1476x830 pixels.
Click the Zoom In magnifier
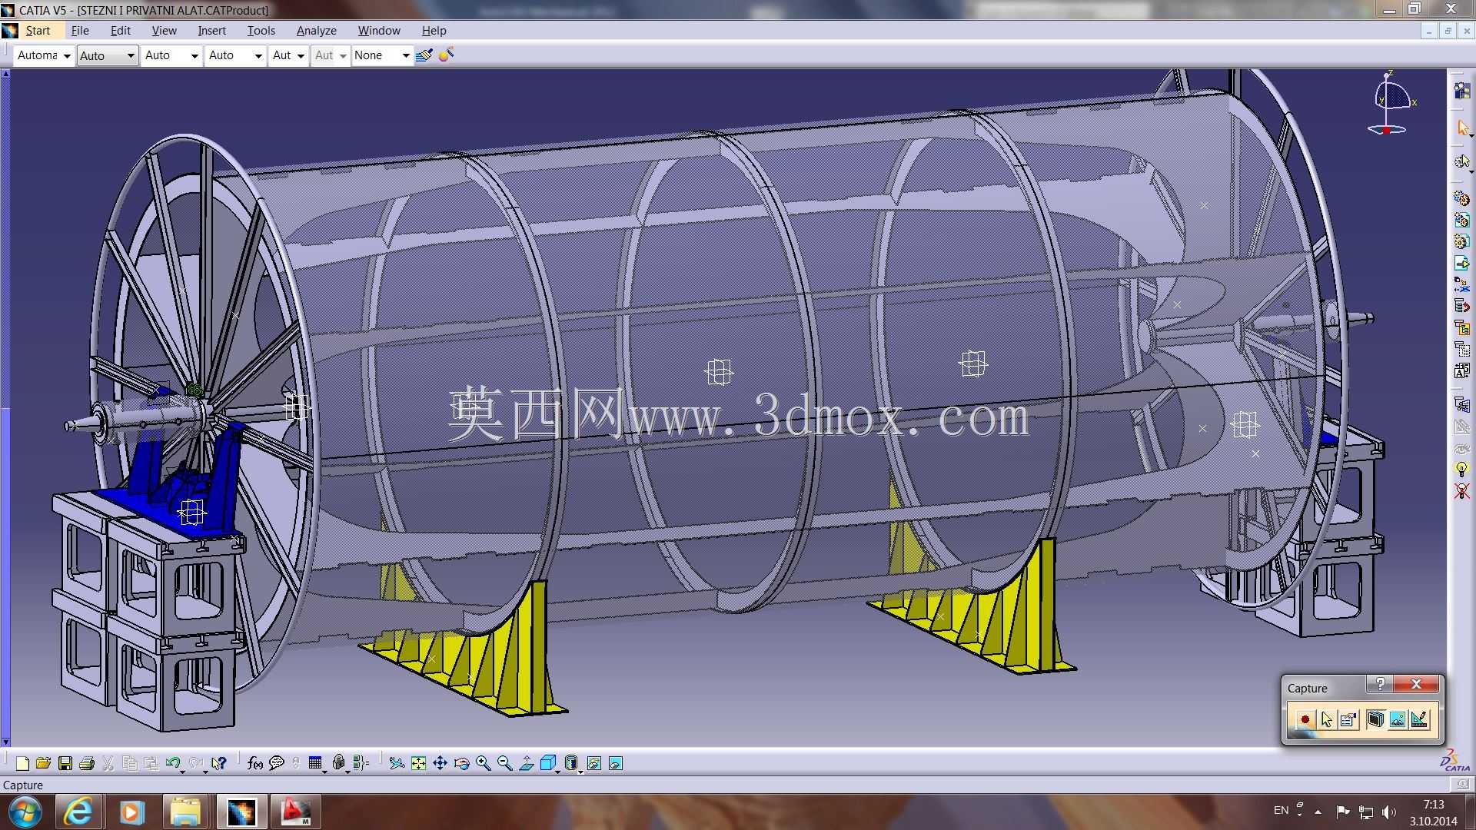(x=483, y=763)
